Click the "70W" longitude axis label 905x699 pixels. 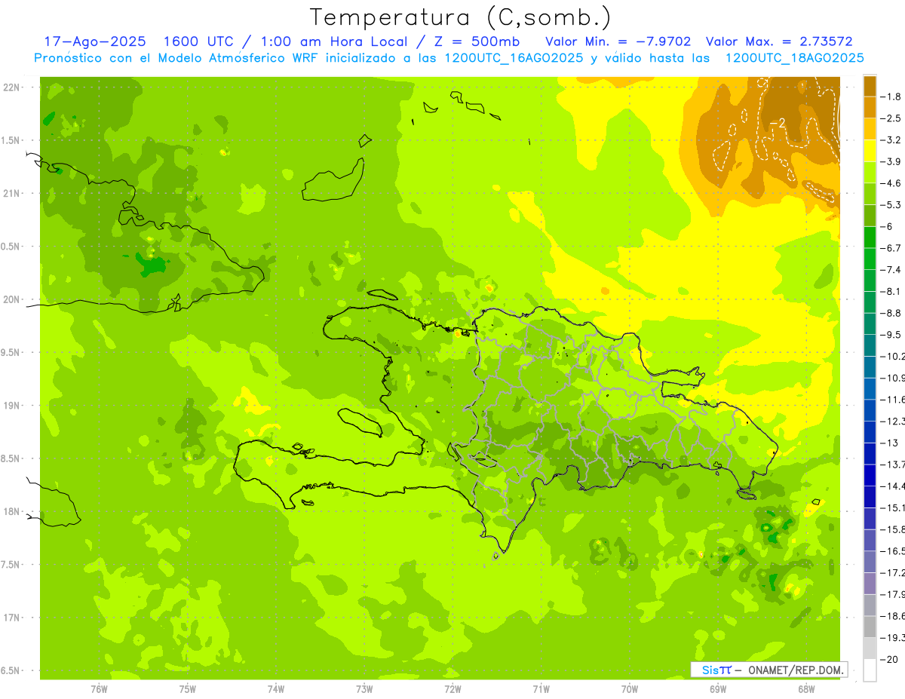click(x=630, y=689)
